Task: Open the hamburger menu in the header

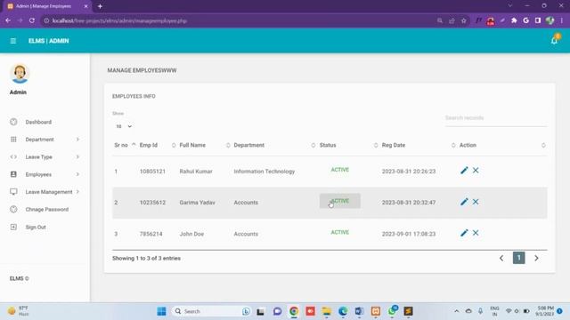Action: click(x=13, y=41)
